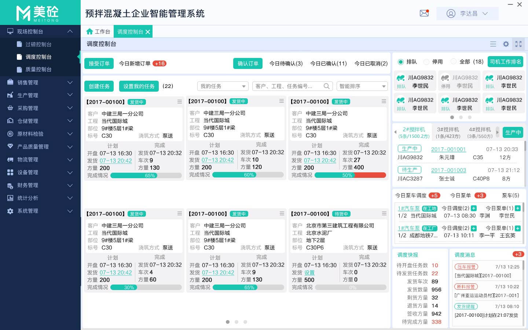Open 质量控制台 in the sidebar menu
Image resolution: width=528 pixels, height=330 pixels.
pyautogui.click(x=38, y=69)
